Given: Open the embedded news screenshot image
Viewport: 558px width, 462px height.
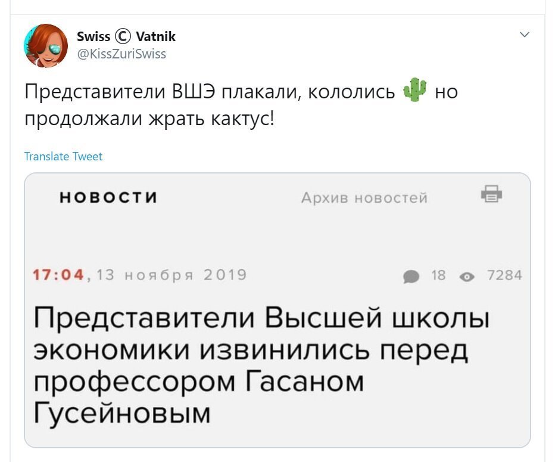Looking at the screenshot, I should coord(278,310).
